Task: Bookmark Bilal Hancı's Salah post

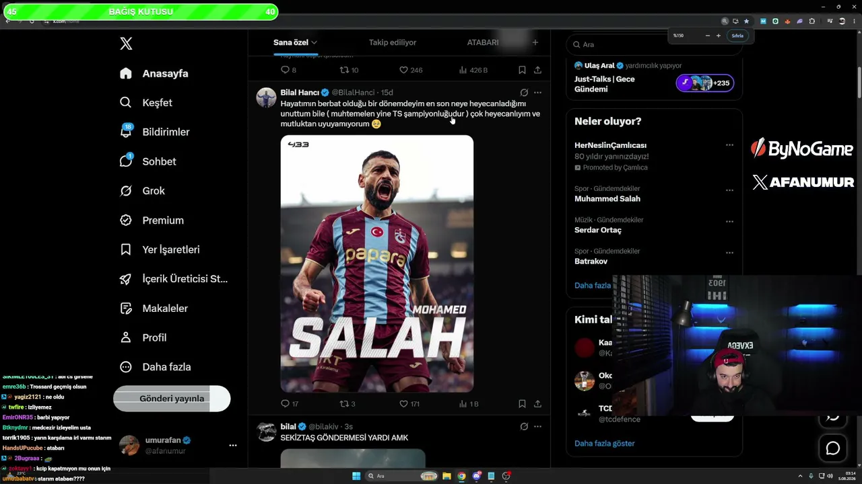Action: tap(522, 403)
